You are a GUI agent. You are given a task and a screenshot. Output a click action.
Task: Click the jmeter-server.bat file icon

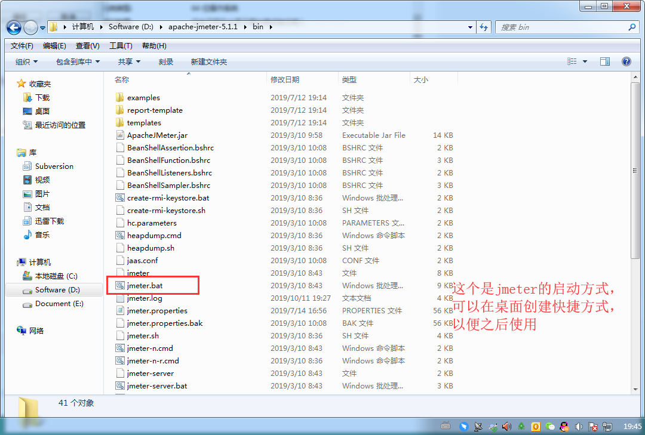coord(119,385)
